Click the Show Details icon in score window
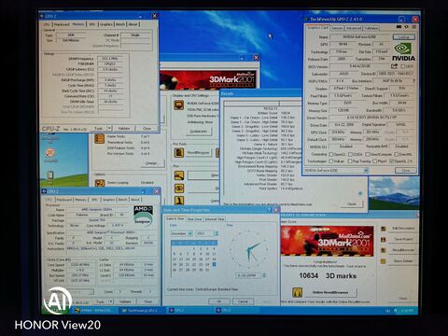The height and width of the screenshot is (336, 448). 384,261
